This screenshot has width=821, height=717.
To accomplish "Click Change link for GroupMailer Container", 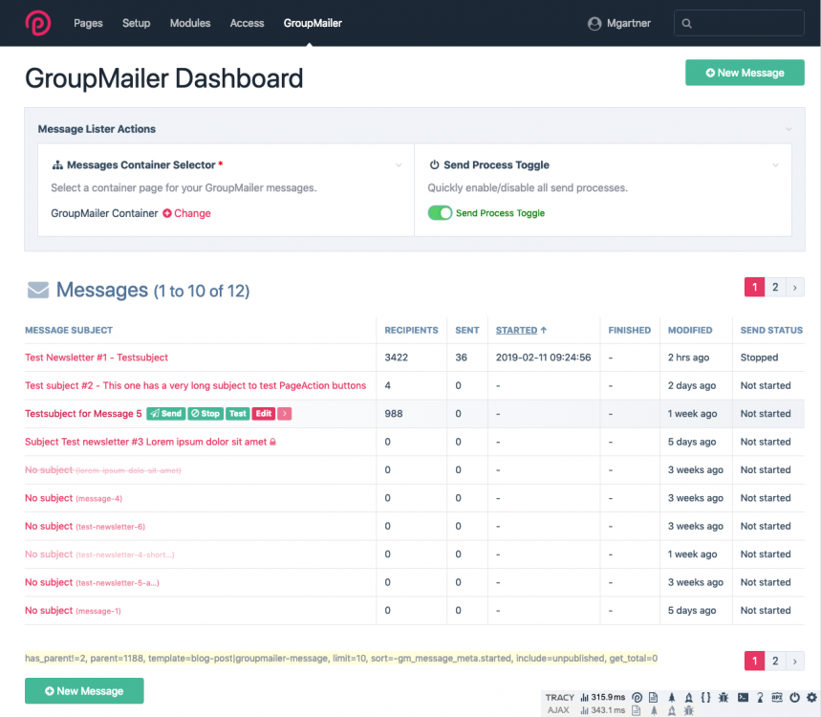I will [187, 213].
